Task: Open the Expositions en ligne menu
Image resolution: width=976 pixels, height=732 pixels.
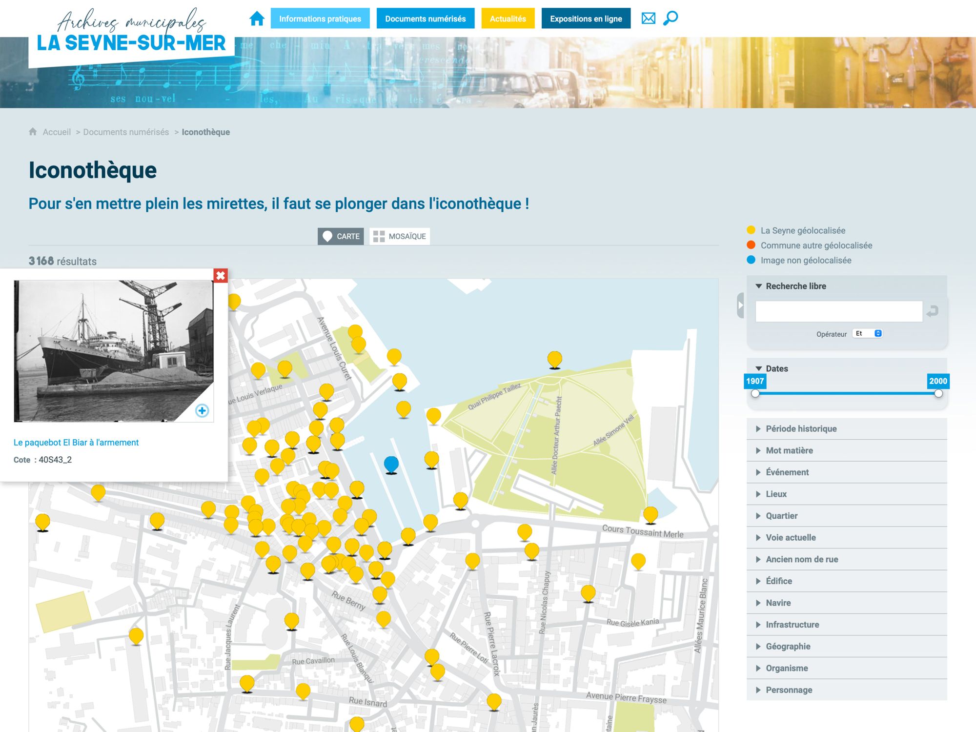Action: 586,19
